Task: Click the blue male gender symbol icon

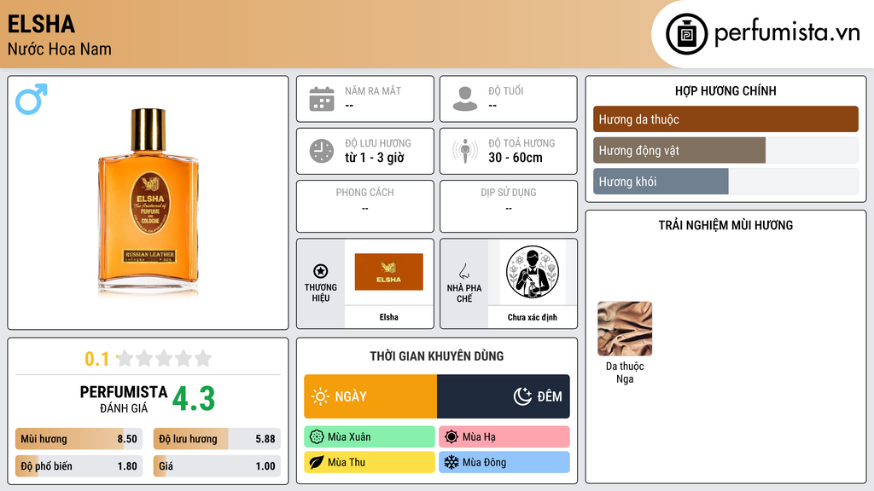Action: coord(32,99)
